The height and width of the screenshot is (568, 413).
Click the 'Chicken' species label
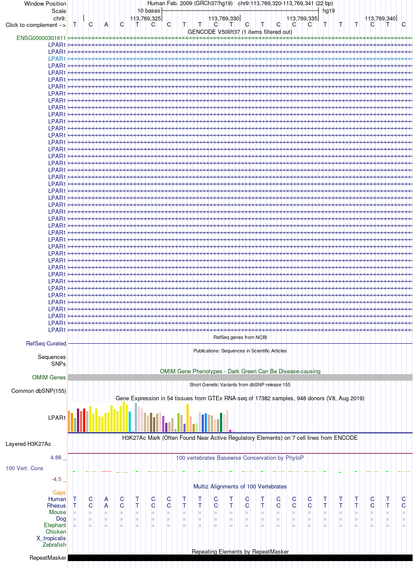click(x=56, y=531)
